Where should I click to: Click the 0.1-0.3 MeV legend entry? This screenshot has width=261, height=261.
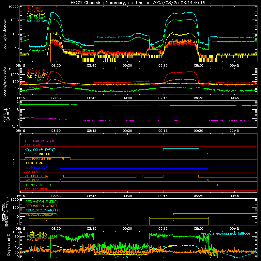37,70
